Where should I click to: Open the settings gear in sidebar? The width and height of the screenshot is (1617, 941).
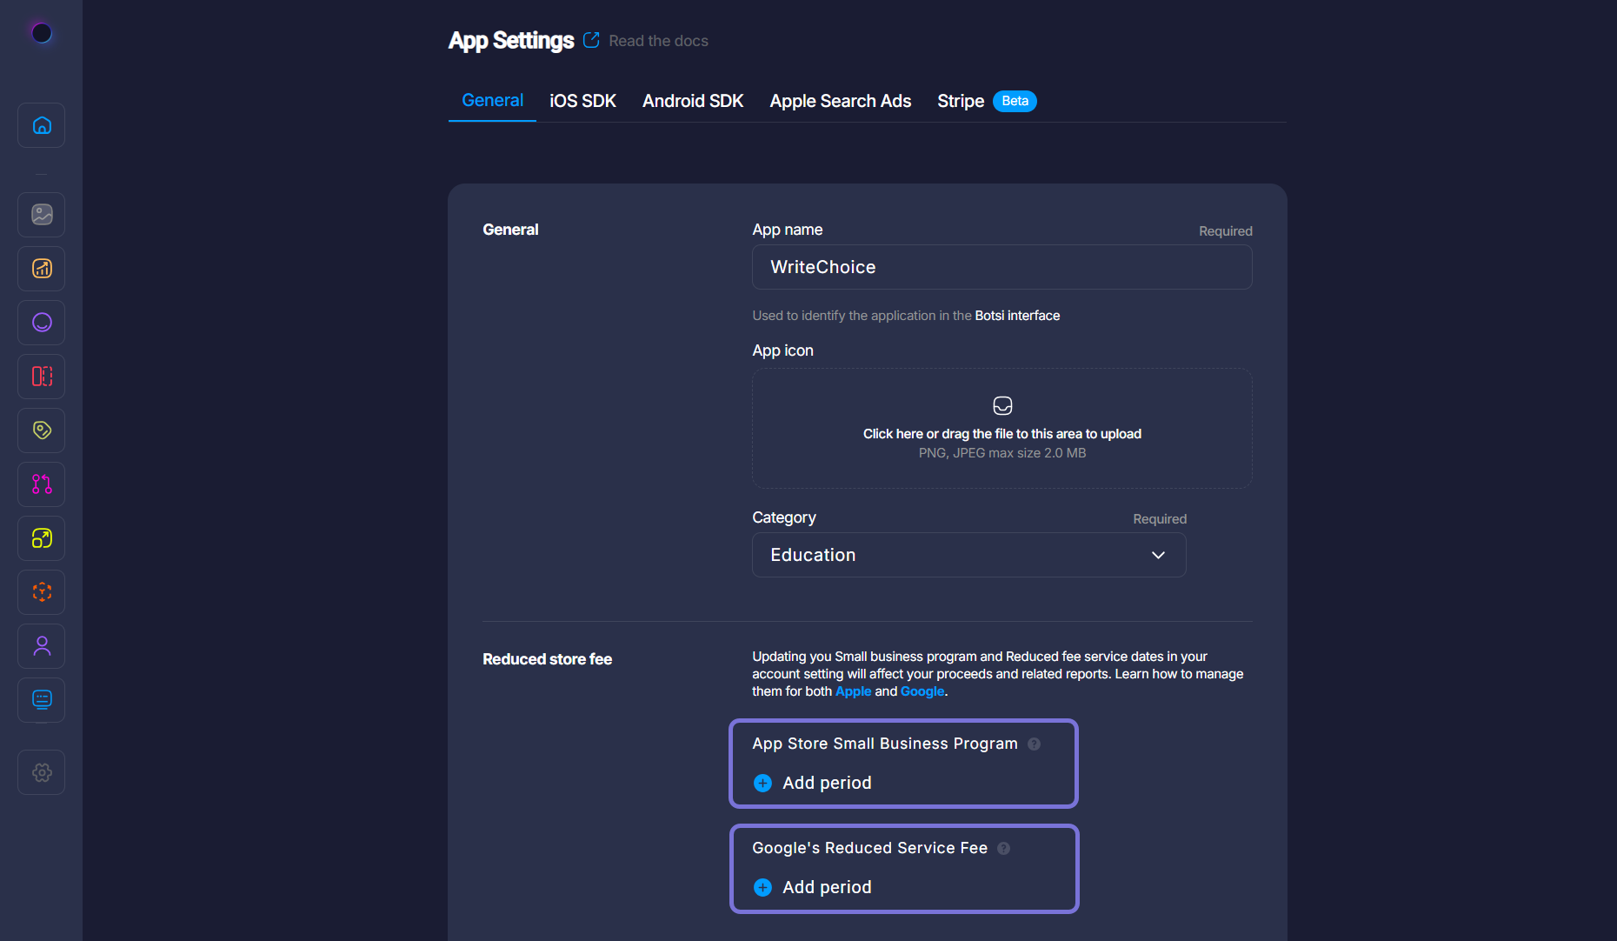(42, 772)
